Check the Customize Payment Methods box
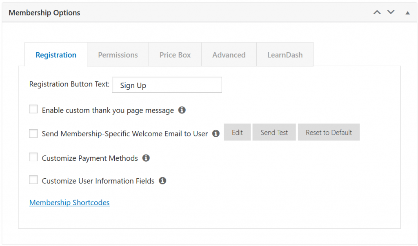This screenshot has height=246, width=418. [33, 157]
